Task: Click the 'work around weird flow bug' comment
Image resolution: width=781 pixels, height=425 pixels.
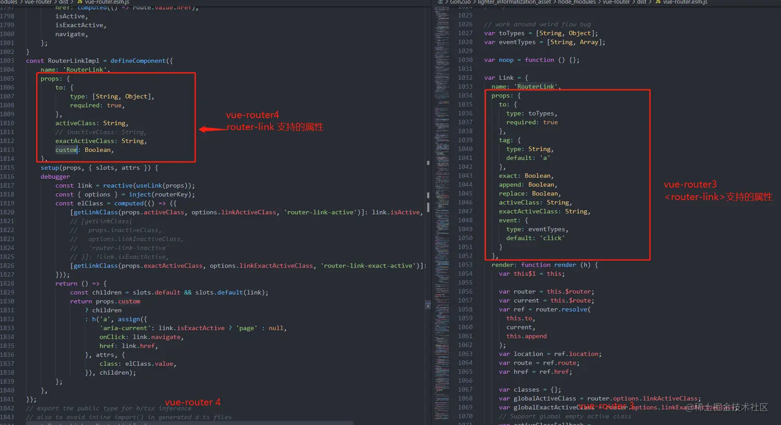Action: click(x=537, y=24)
